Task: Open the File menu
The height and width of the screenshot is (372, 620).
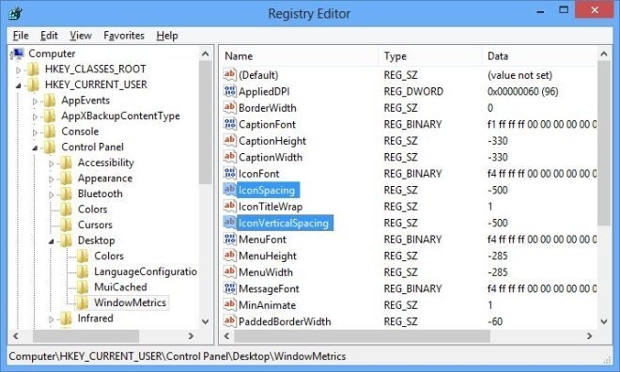Action: tap(21, 36)
